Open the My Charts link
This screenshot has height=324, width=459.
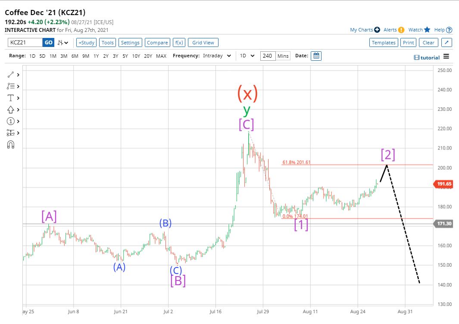[362, 30]
